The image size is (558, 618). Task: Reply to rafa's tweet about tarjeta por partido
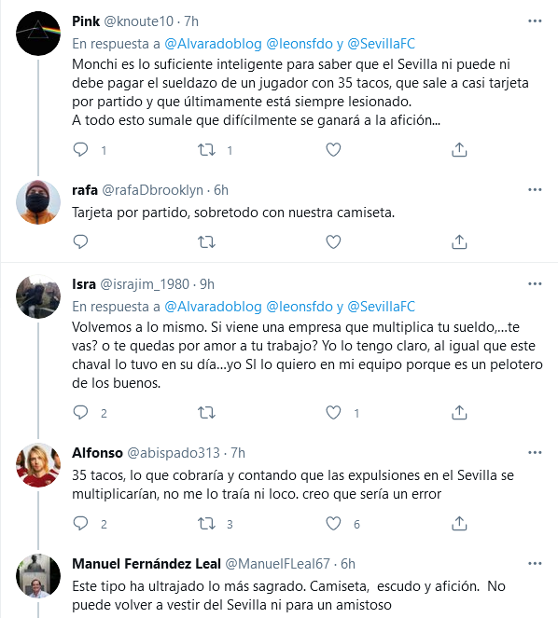pyautogui.click(x=81, y=241)
